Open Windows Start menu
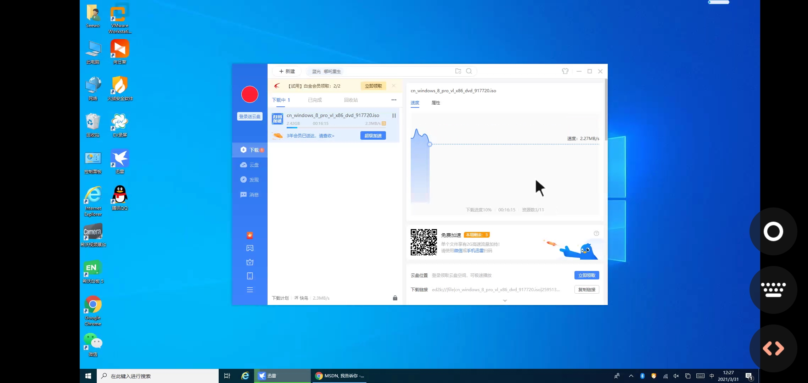The width and height of the screenshot is (808, 383). tap(88, 376)
